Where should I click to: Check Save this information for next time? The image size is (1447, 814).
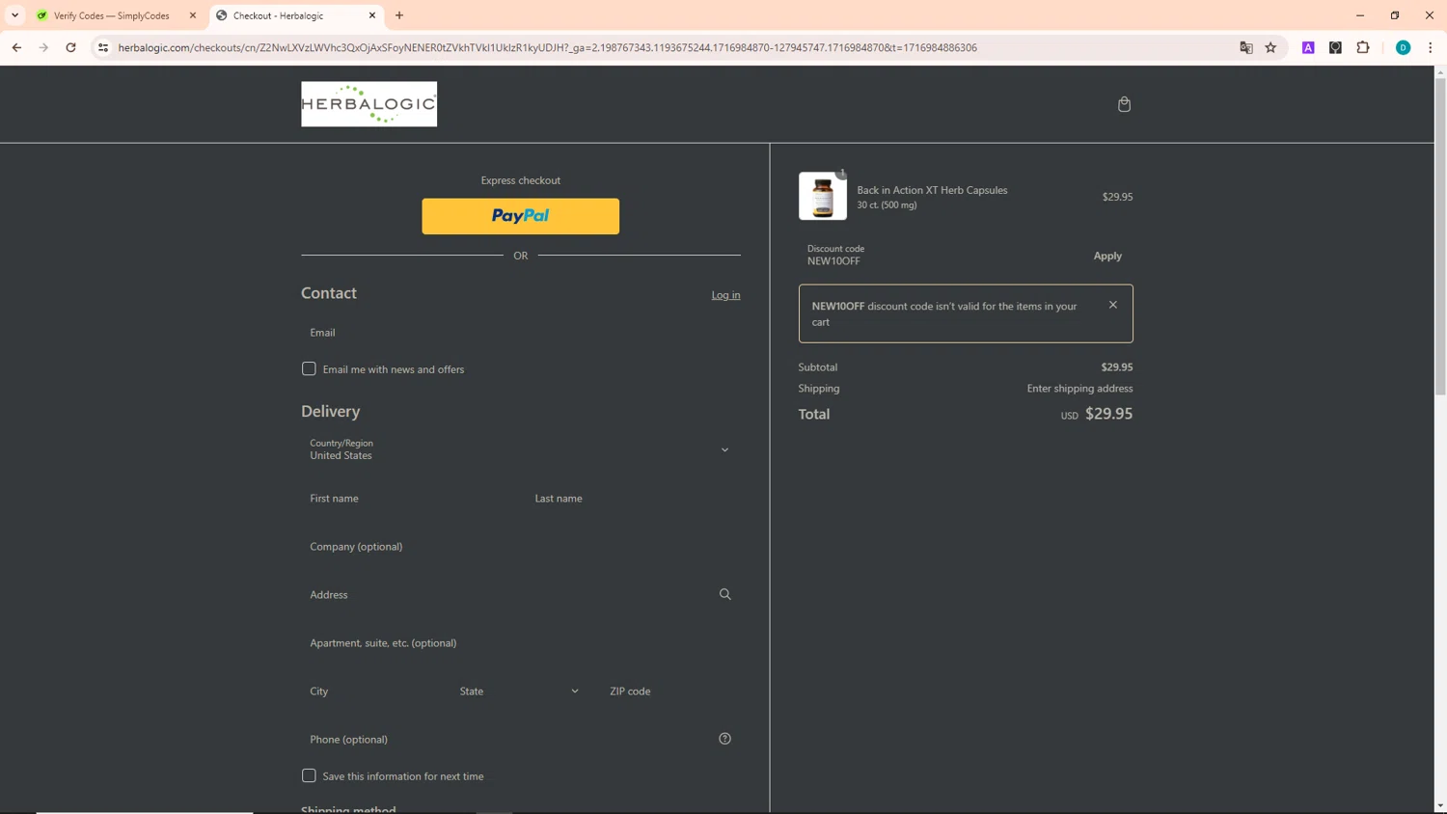309,775
